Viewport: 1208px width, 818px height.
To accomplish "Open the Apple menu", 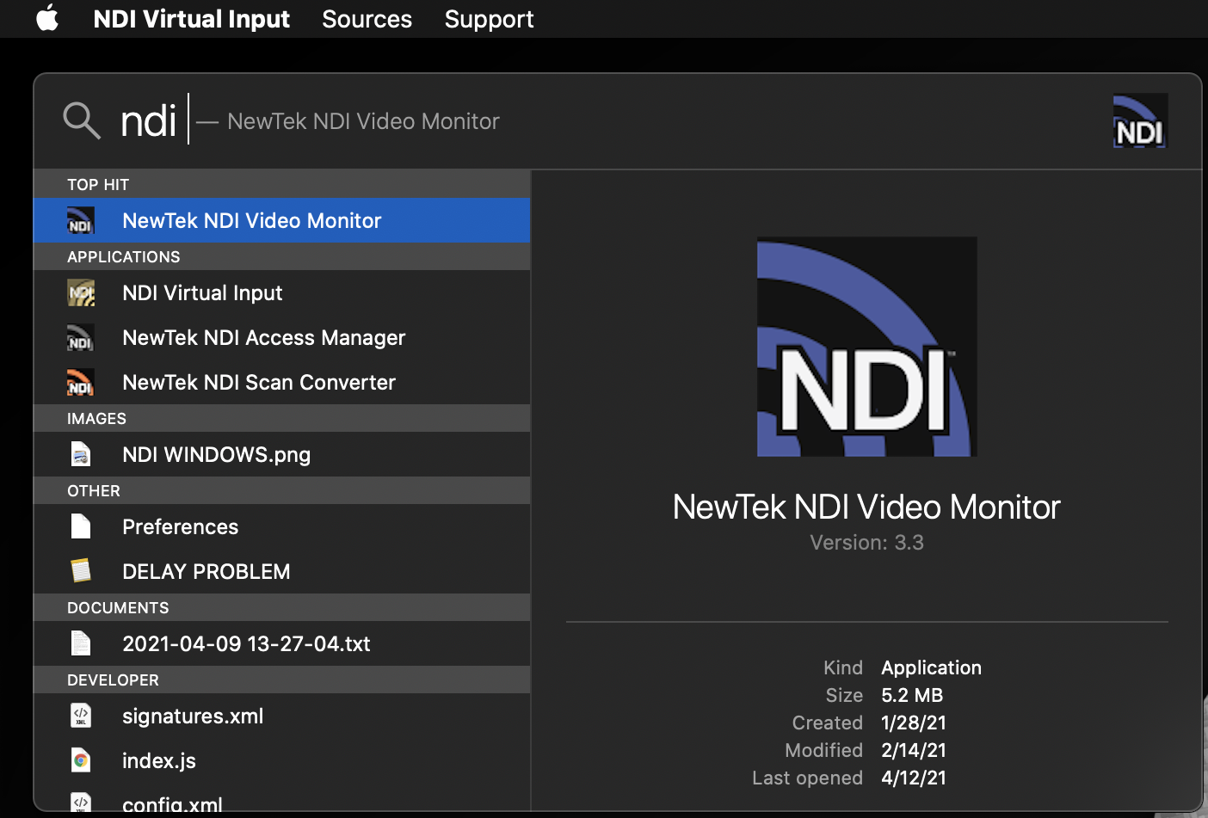I will click(48, 18).
